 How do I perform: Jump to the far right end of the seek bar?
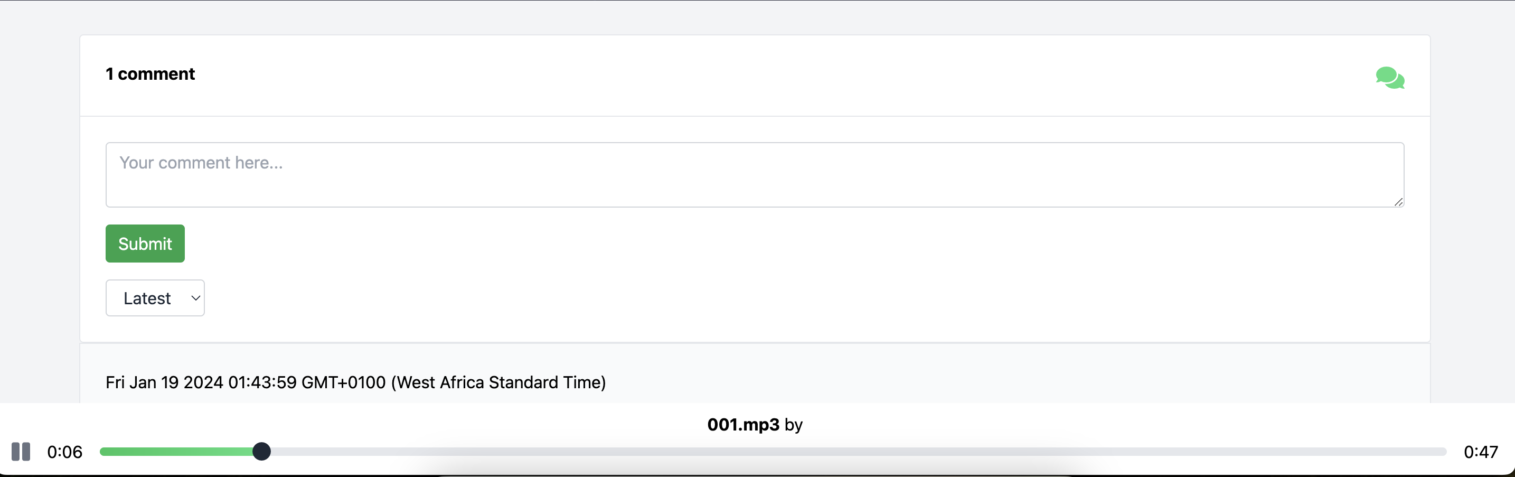tap(1443, 452)
